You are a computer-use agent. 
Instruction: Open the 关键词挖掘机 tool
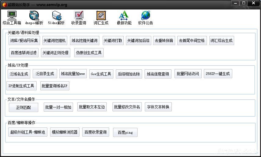click(55, 40)
